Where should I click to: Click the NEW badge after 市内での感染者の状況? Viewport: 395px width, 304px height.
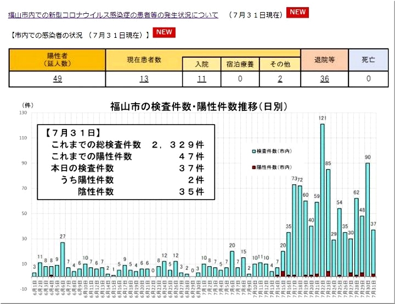click(x=164, y=32)
